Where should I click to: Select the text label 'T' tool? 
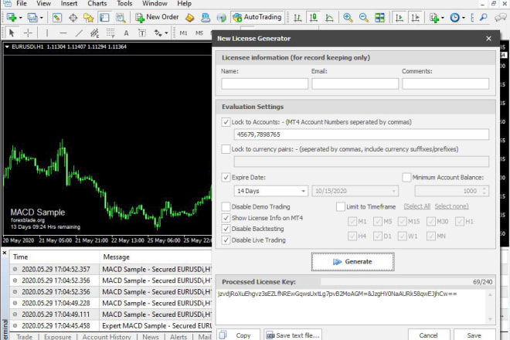tap(142, 33)
